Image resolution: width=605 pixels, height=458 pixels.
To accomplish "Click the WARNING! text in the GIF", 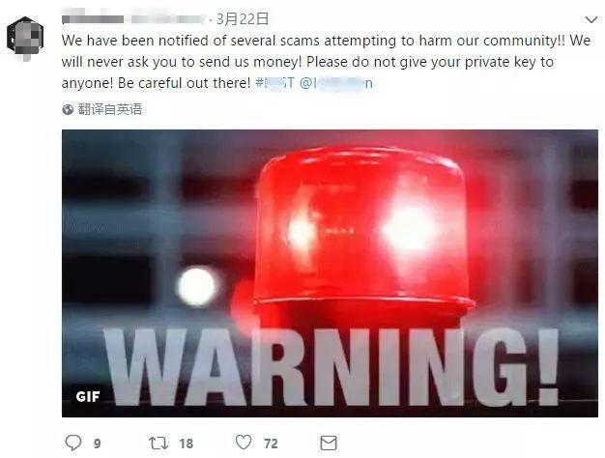I will point(331,366).
